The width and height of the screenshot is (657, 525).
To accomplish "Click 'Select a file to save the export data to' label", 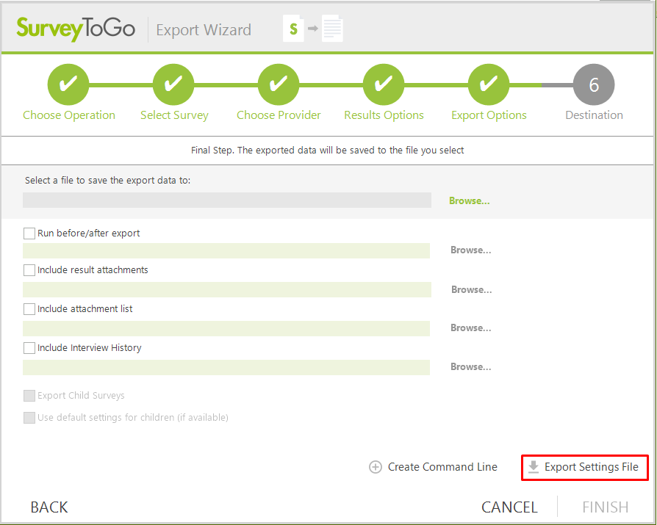I will click(x=108, y=181).
